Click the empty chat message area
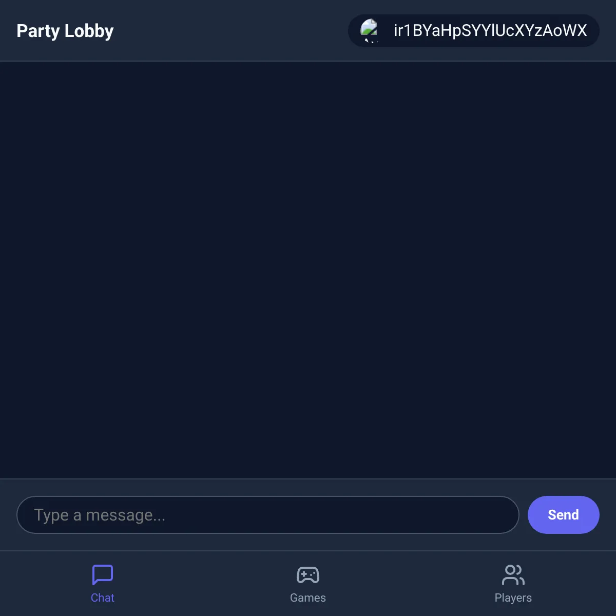 [x=308, y=270]
